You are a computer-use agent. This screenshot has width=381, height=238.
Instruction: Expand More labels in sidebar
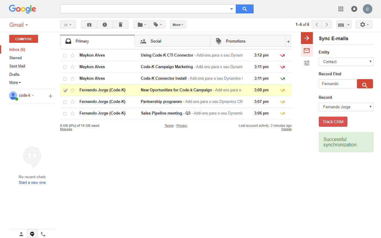coord(15,83)
